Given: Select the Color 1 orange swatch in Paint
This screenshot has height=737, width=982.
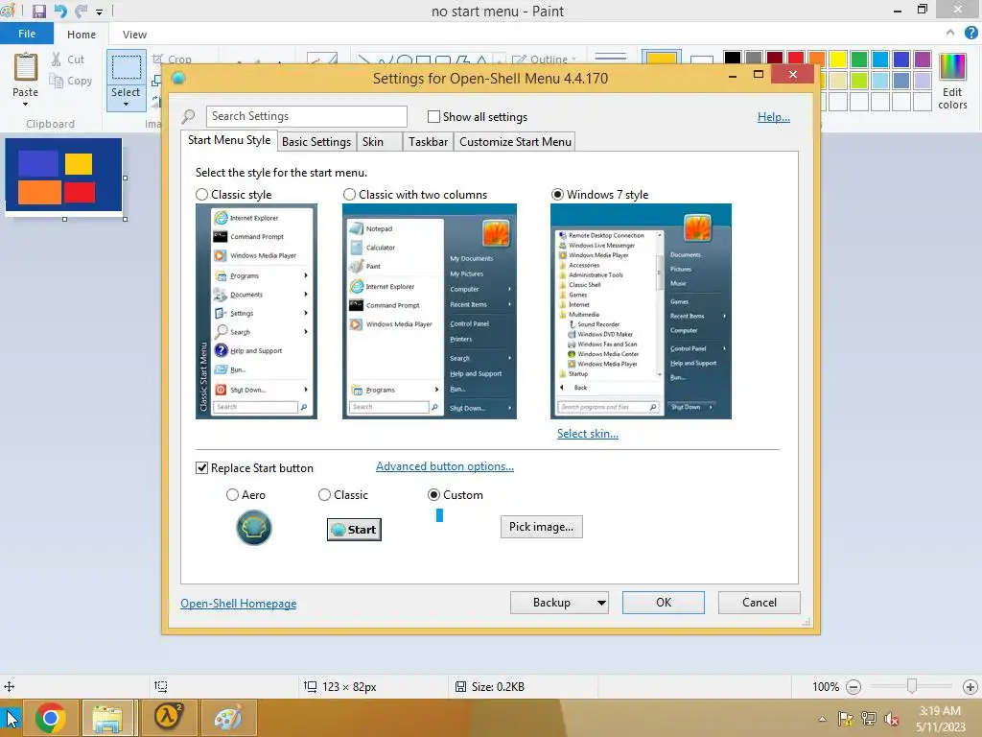Looking at the screenshot, I should click(662, 59).
